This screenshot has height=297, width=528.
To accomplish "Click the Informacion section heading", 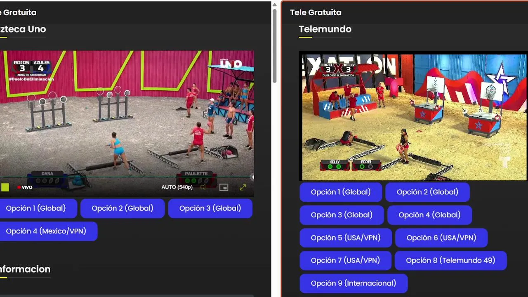I will [x=25, y=269].
